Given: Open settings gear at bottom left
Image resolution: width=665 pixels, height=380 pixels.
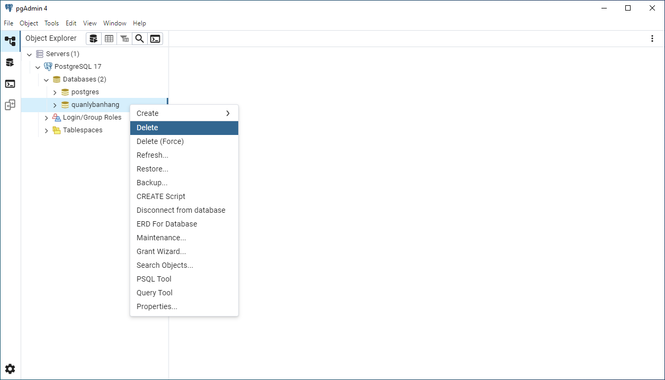Looking at the screenshot, I should [x=10, y=369].
